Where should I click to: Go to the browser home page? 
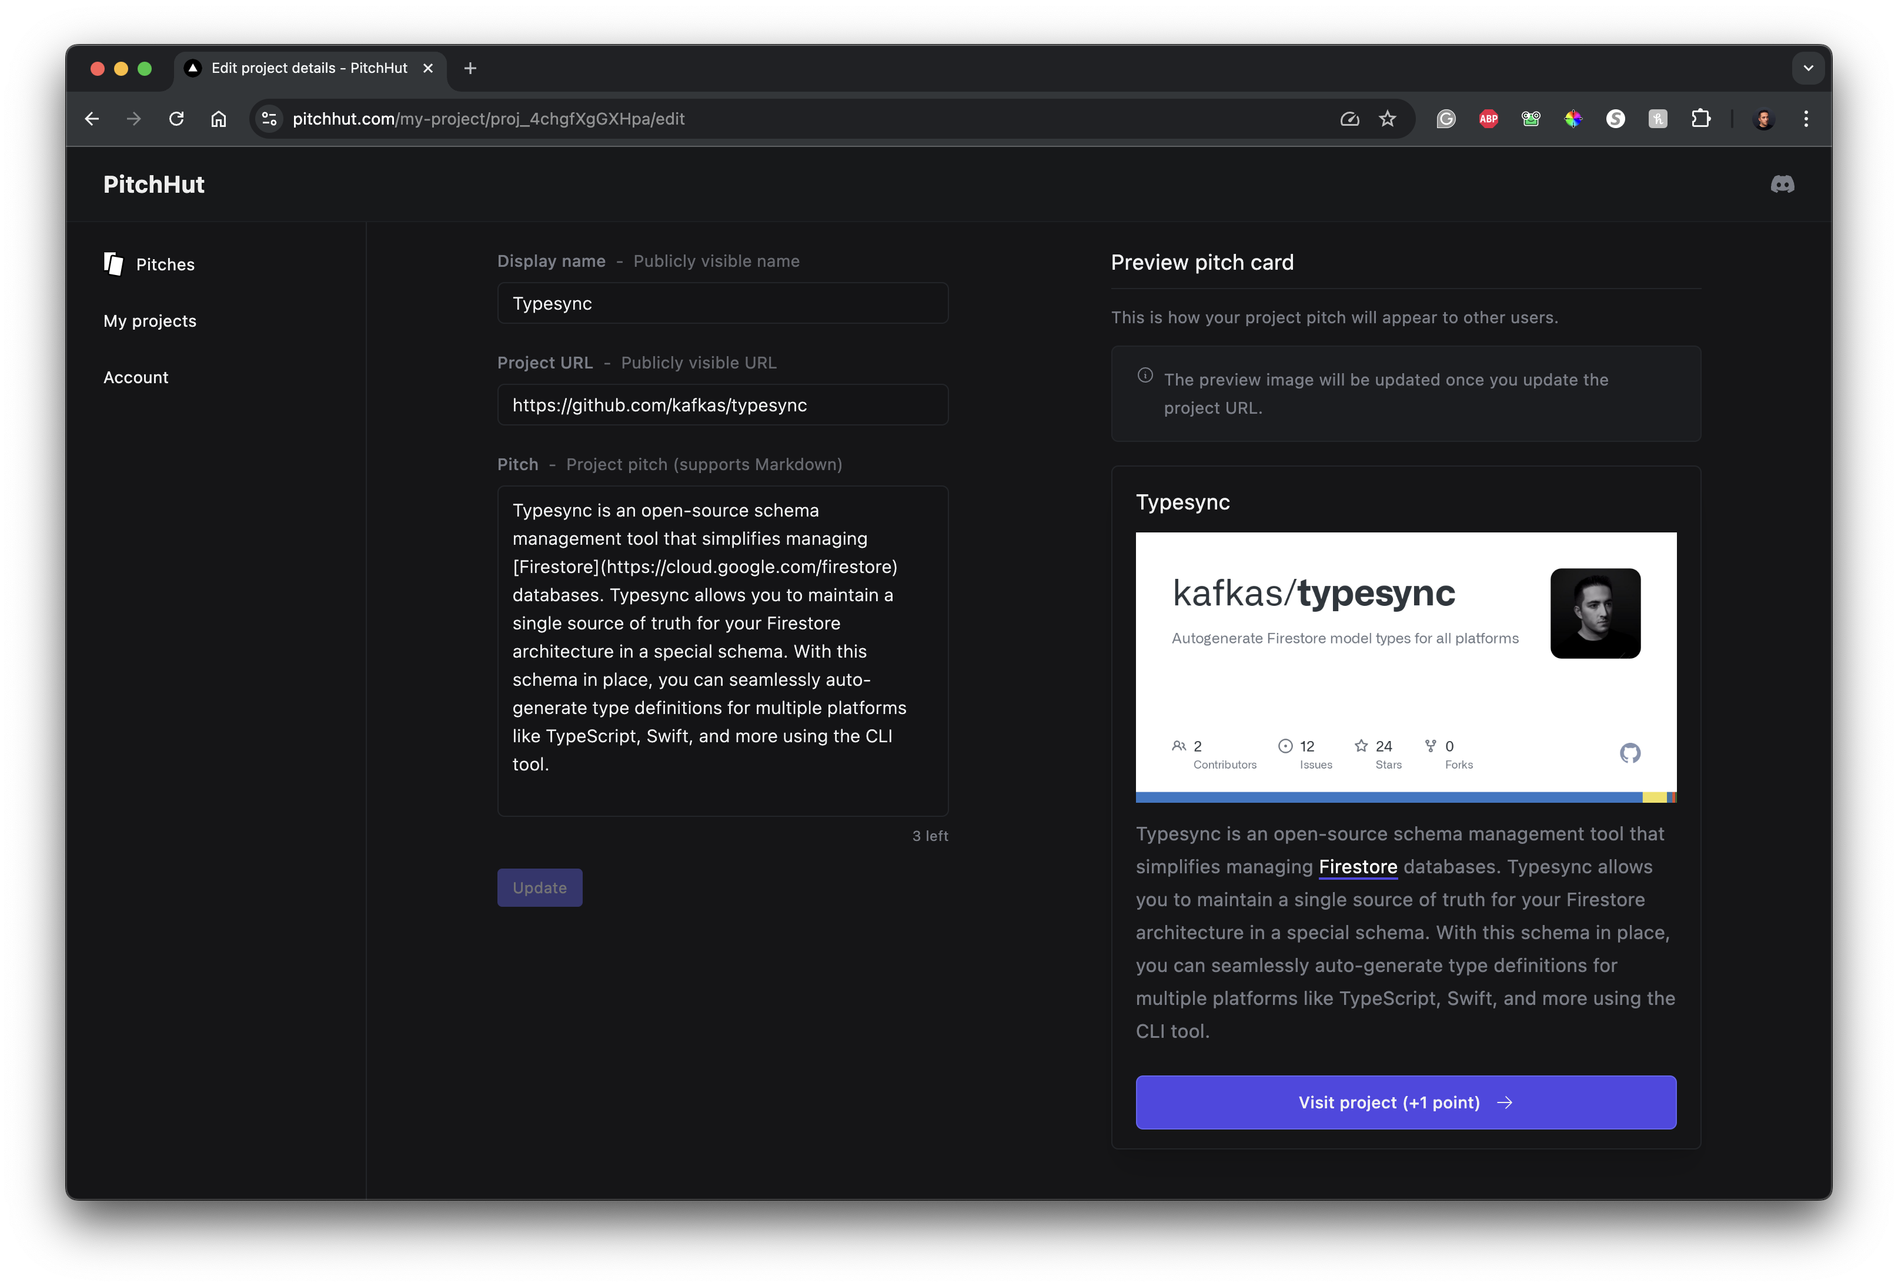click(219, 119)
